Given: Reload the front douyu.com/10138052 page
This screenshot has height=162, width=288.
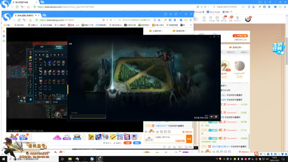Looking at the screenshot, I should pyautogui.click(x=19, y=20).
